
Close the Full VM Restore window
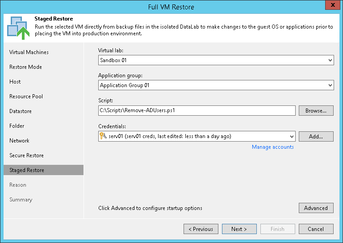pyautogui.click(x=331, y=7)
